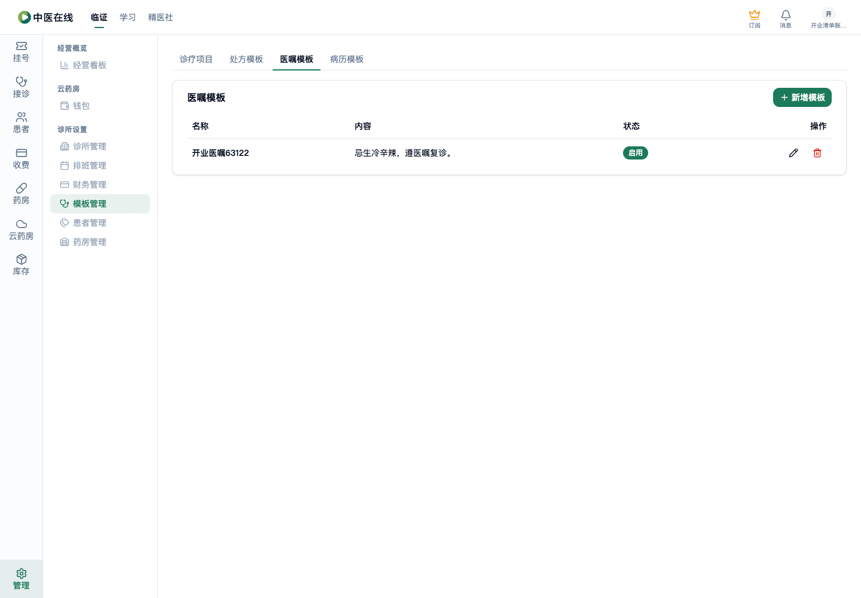Image resolution: width=861 pixels, height=598 pixels.
Task: Click the 云药房 section label in menu
Action: coord(69,89)
